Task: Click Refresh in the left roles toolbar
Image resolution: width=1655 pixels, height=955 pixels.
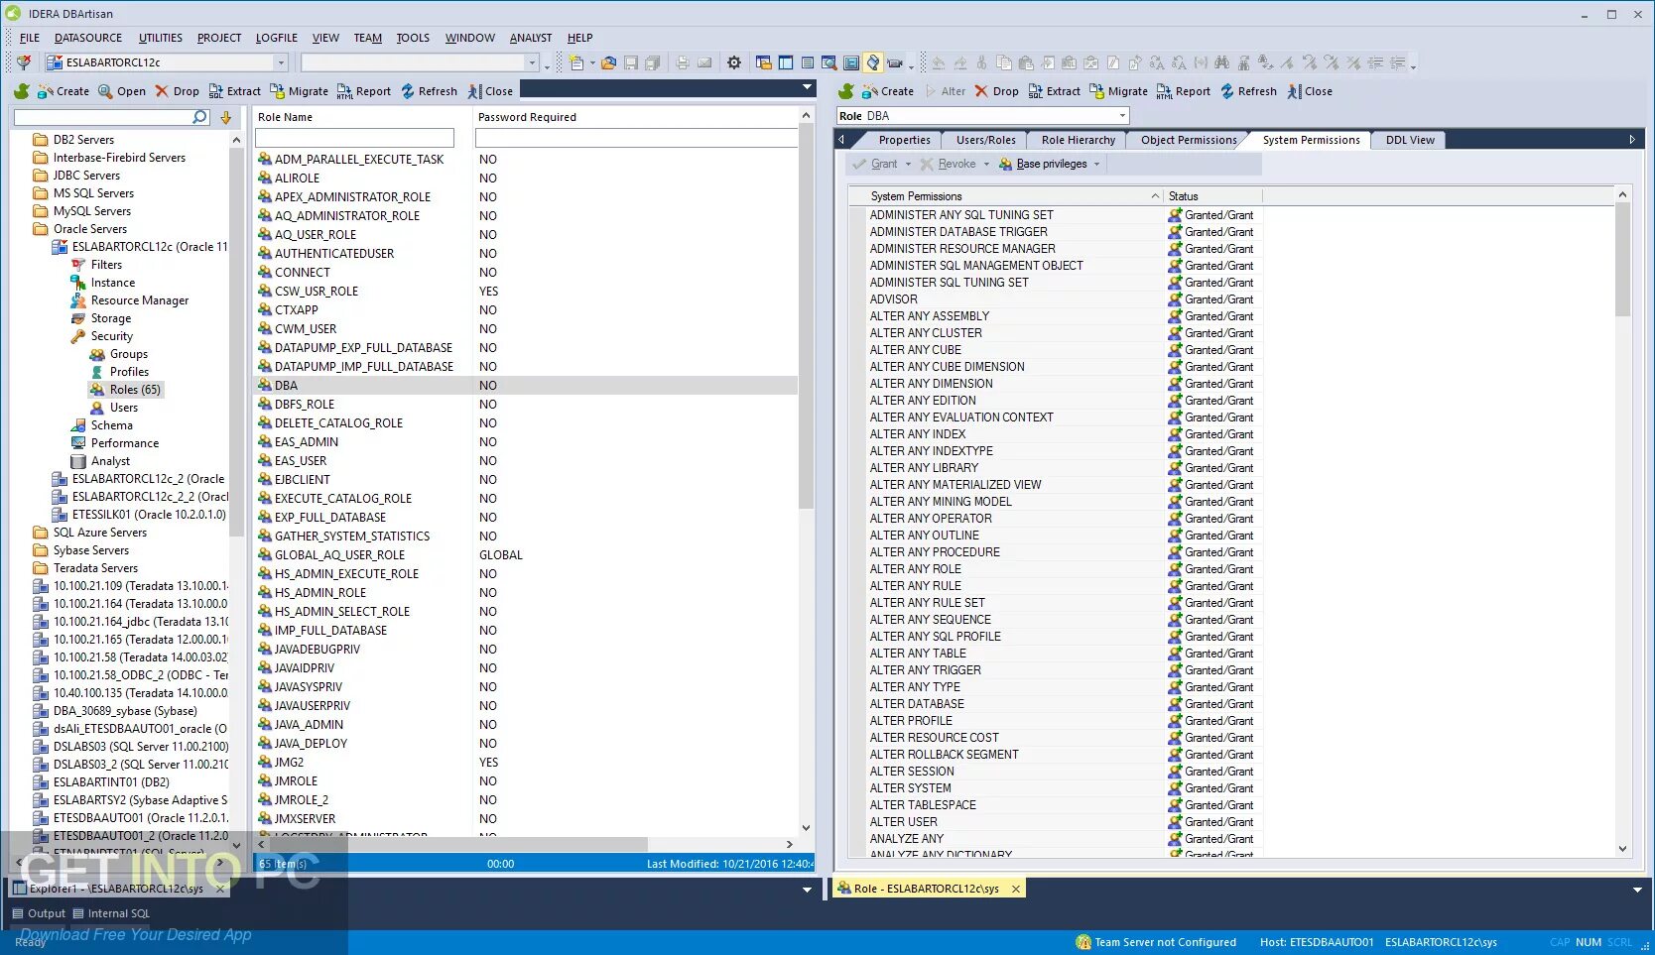Action: (429, 91)
